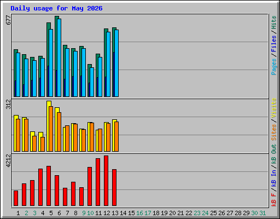The width and height of the screenshot is (280, 219).
Task: Click day 4 on the x-axis
Action: (x=43, y=213)
